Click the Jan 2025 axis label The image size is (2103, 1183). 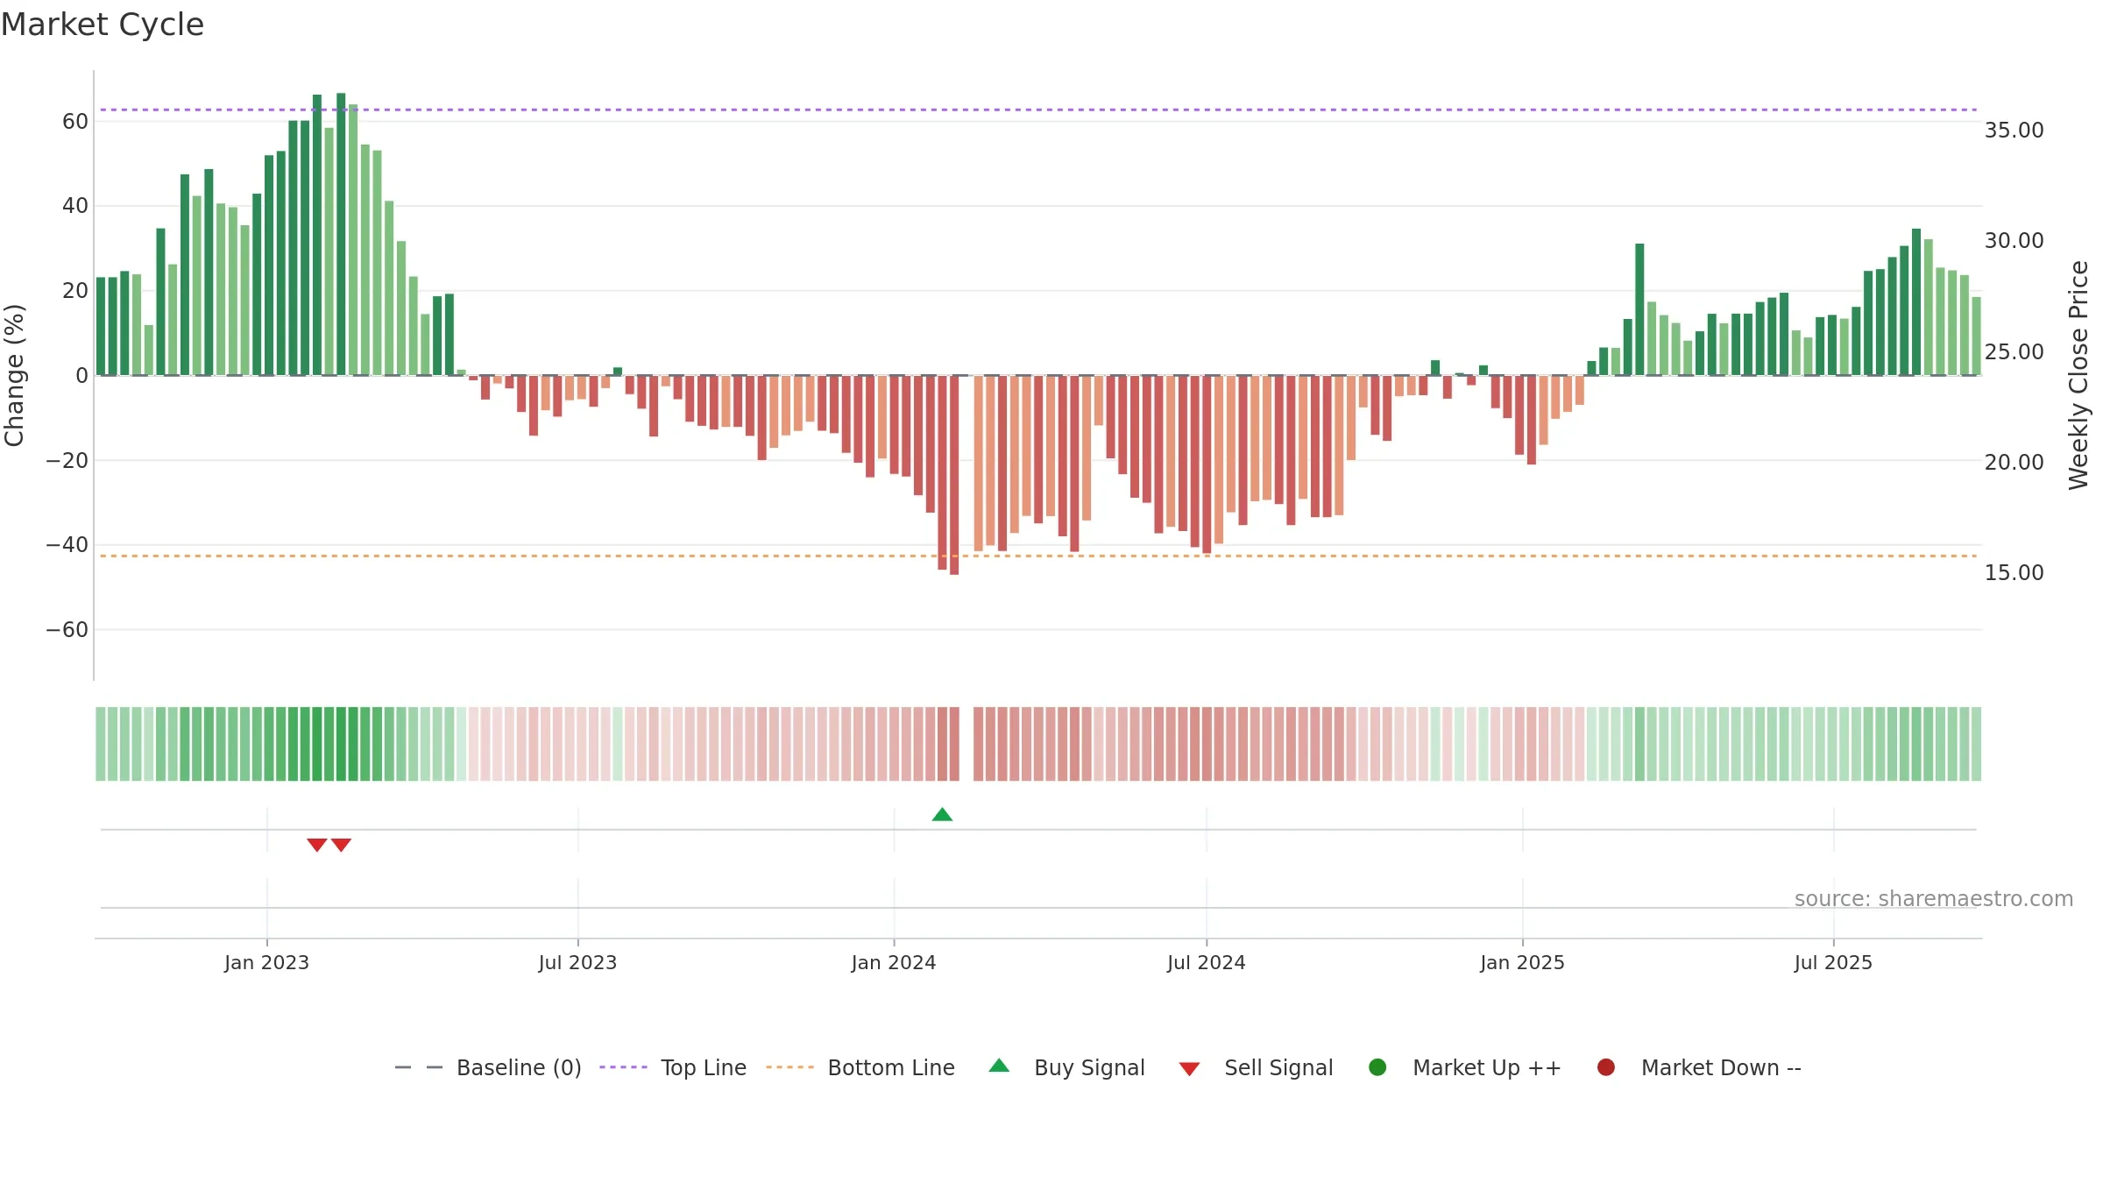[x=1522, y=963]
